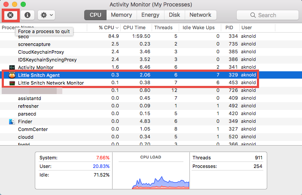Select the screencapture process row
Viewport: 302px width, 195px height.
tap(151, 44)
